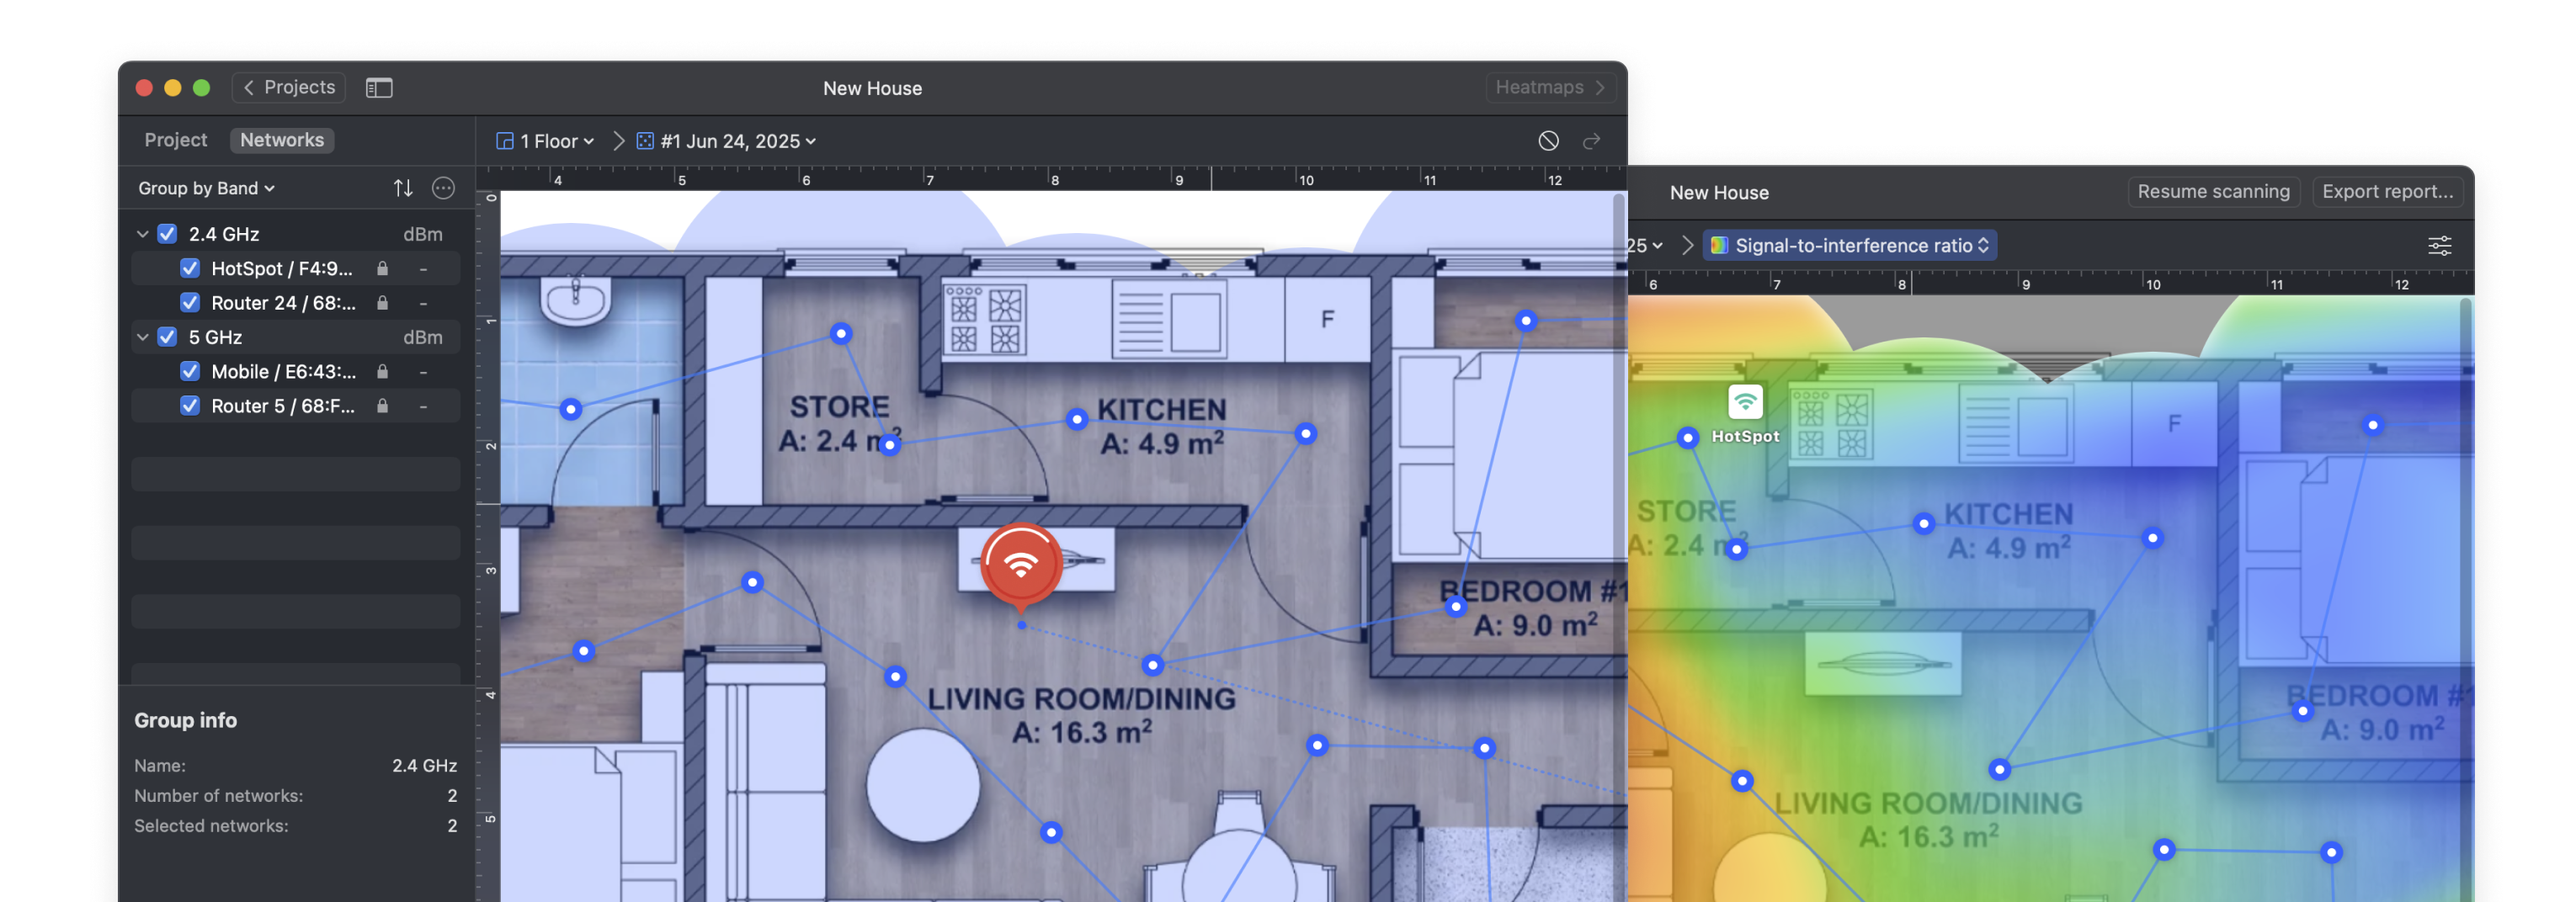Open heatmap filter settings sliders icon
This screenshot has width=2576, height=902.
2439,245
